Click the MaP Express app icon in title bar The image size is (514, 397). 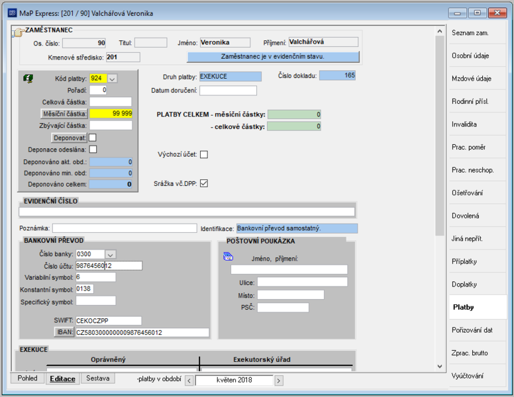pyautogui.click(x=13, y=13)
